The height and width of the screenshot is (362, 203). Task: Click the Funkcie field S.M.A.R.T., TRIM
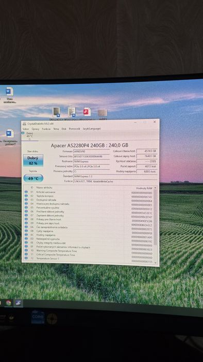[x=115, y=181]
